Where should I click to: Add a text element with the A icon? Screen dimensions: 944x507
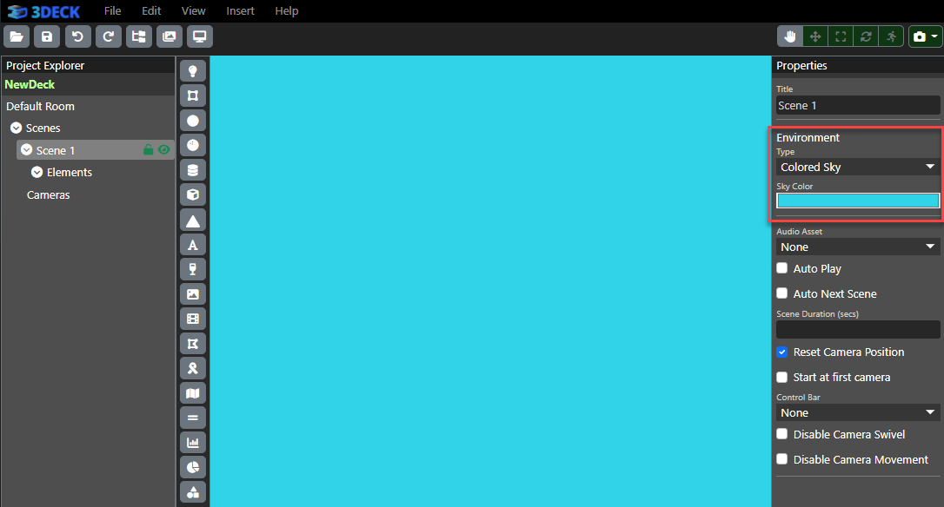point(193,245)
